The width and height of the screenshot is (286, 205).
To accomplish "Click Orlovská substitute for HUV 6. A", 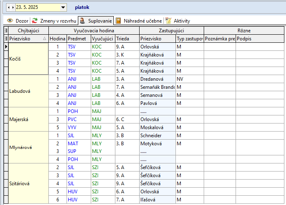I will (157, 192).
